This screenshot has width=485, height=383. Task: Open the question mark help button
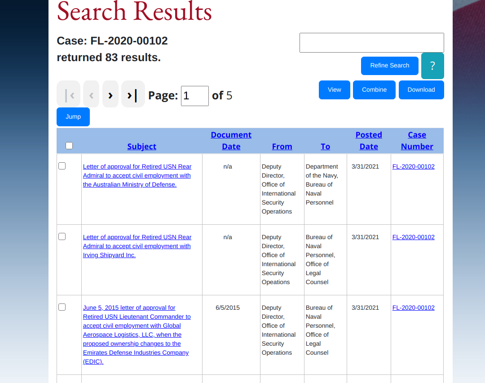coord(432,66)
